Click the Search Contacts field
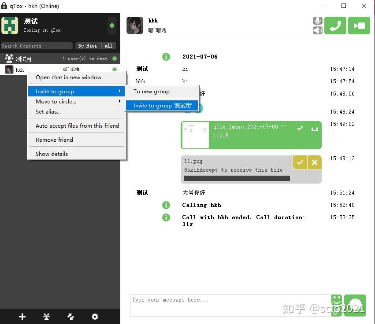Screen dimensions: 375x324 [37, 46]
